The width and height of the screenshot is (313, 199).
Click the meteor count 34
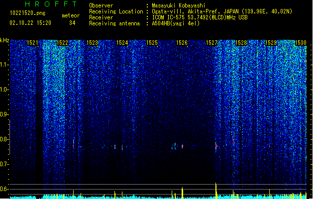(72, 23)
